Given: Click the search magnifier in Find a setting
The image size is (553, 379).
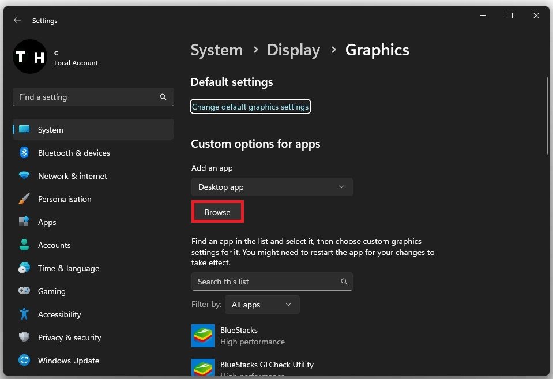Looking at the screenshot, I should coord(163,97).
